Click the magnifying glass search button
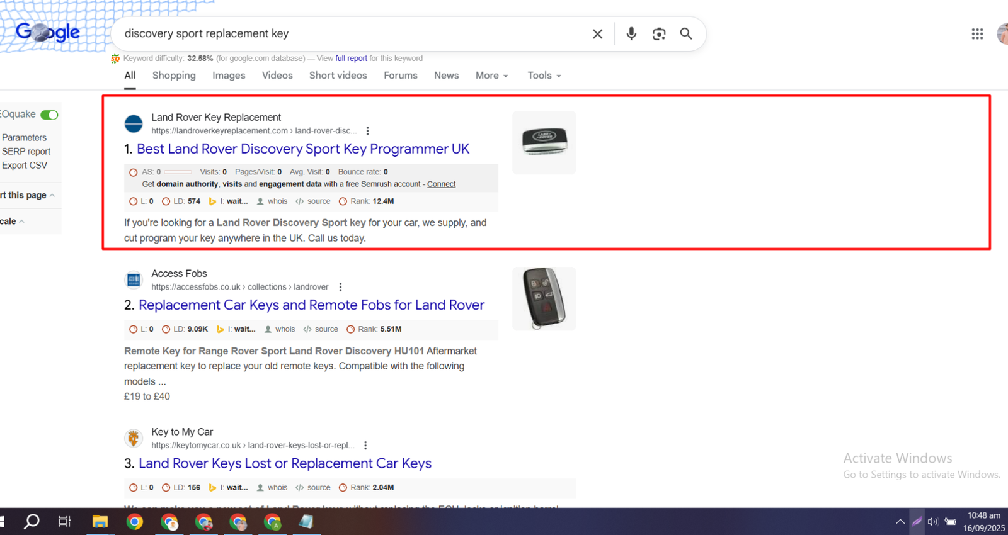The width and height of the screenshot is (1008, 535). tap(686, 34)
